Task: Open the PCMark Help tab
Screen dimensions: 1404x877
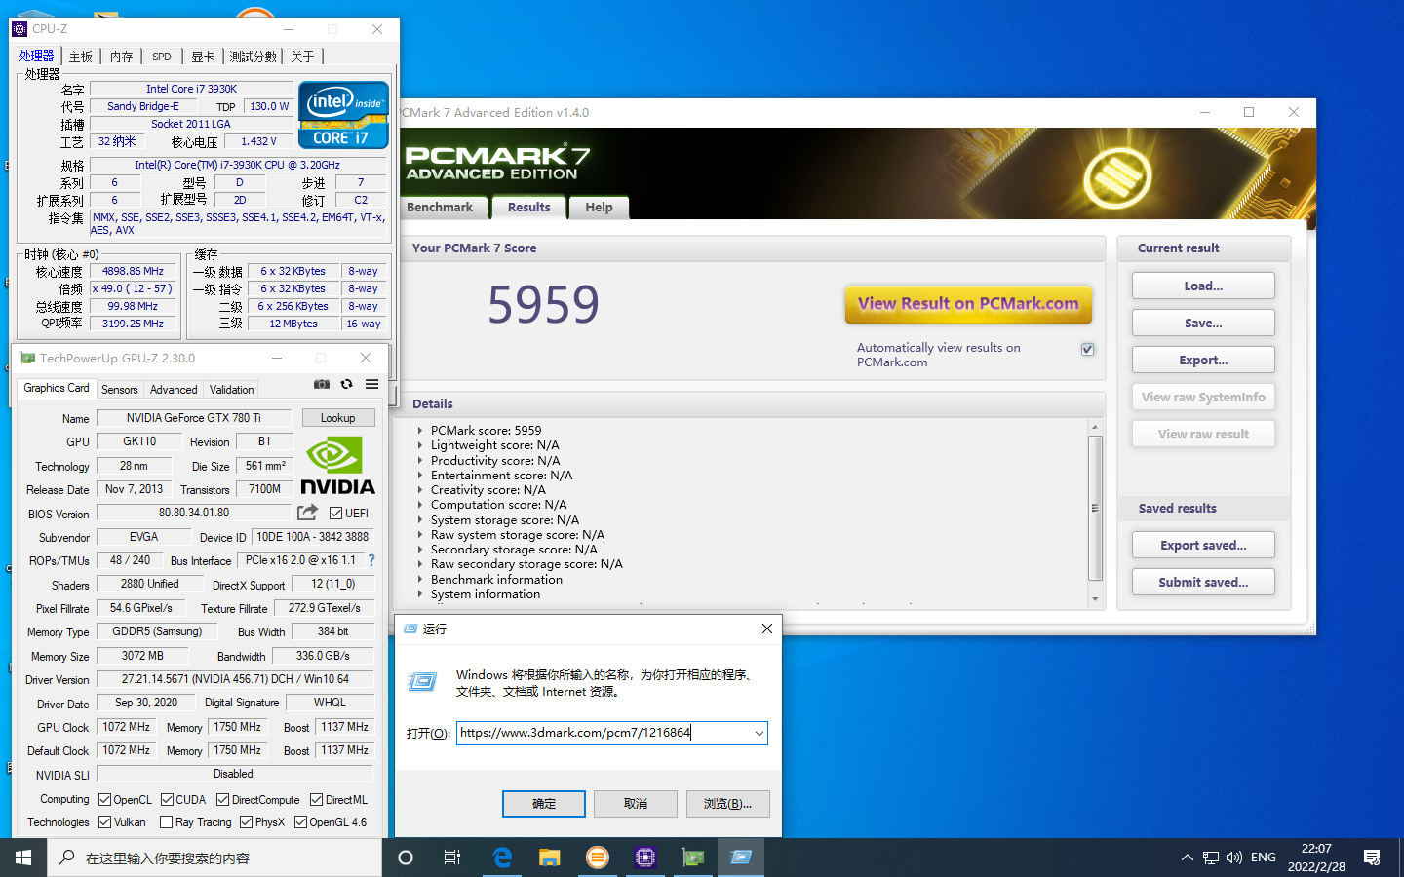Action: click(599, 208)
